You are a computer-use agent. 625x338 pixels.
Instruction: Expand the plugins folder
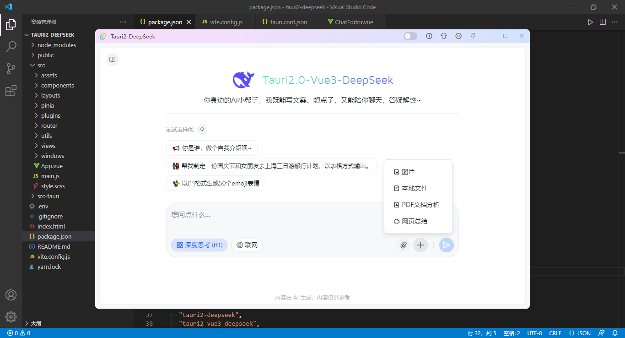click(59, 115)
